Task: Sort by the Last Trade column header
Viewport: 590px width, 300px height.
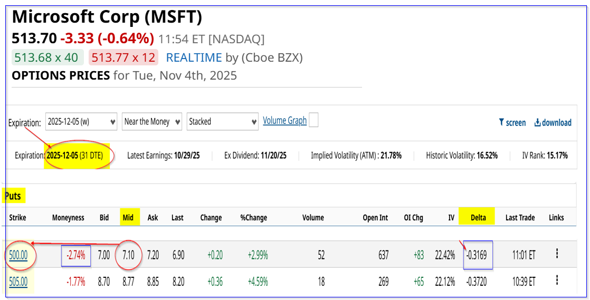Action: [520, 217]
